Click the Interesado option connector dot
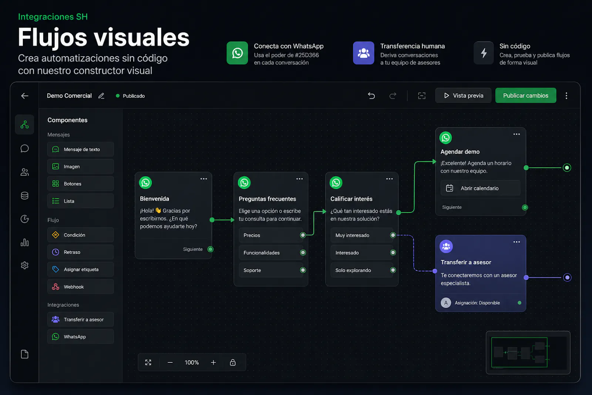 click(x=393, y=252)
